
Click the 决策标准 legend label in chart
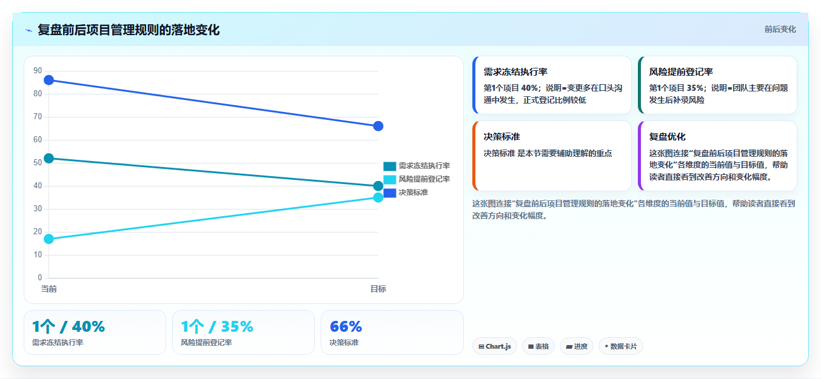coord(414,193)
